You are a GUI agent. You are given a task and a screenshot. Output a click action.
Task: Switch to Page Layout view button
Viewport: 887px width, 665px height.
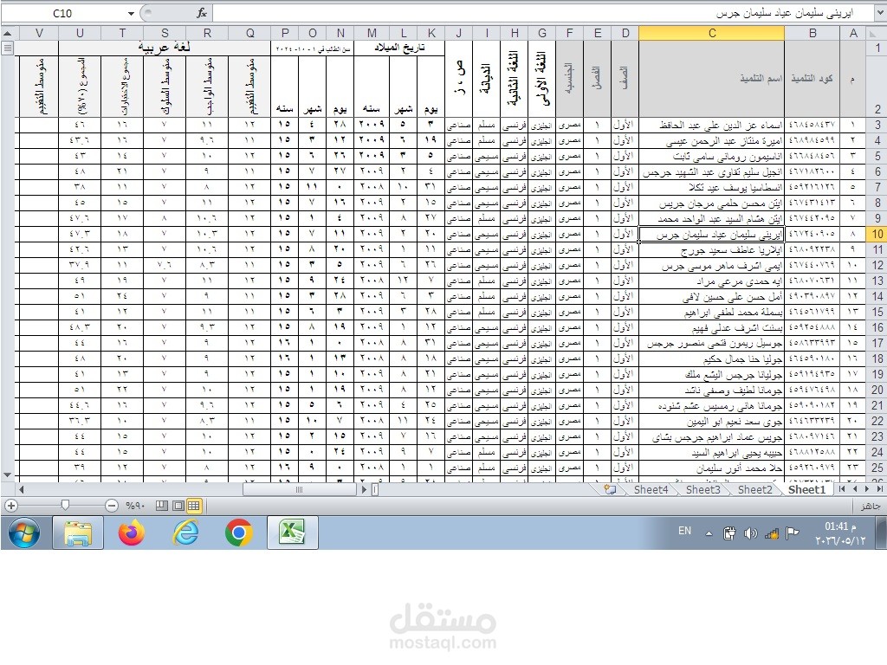pos(178,506)
